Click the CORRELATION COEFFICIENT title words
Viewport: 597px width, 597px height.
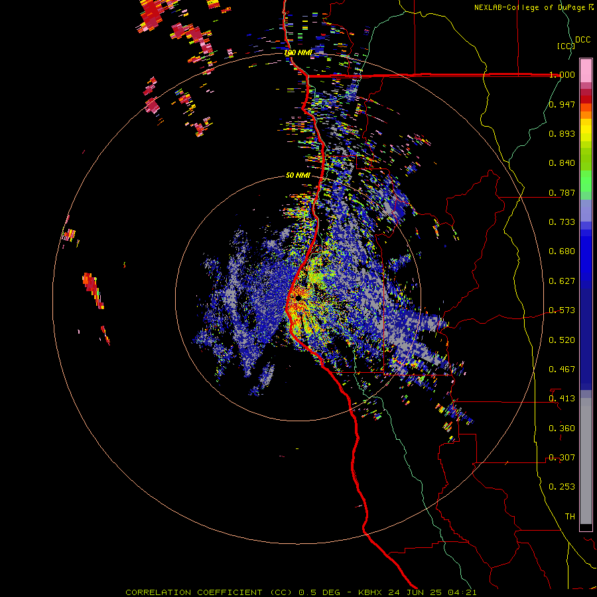click(194, 592)
